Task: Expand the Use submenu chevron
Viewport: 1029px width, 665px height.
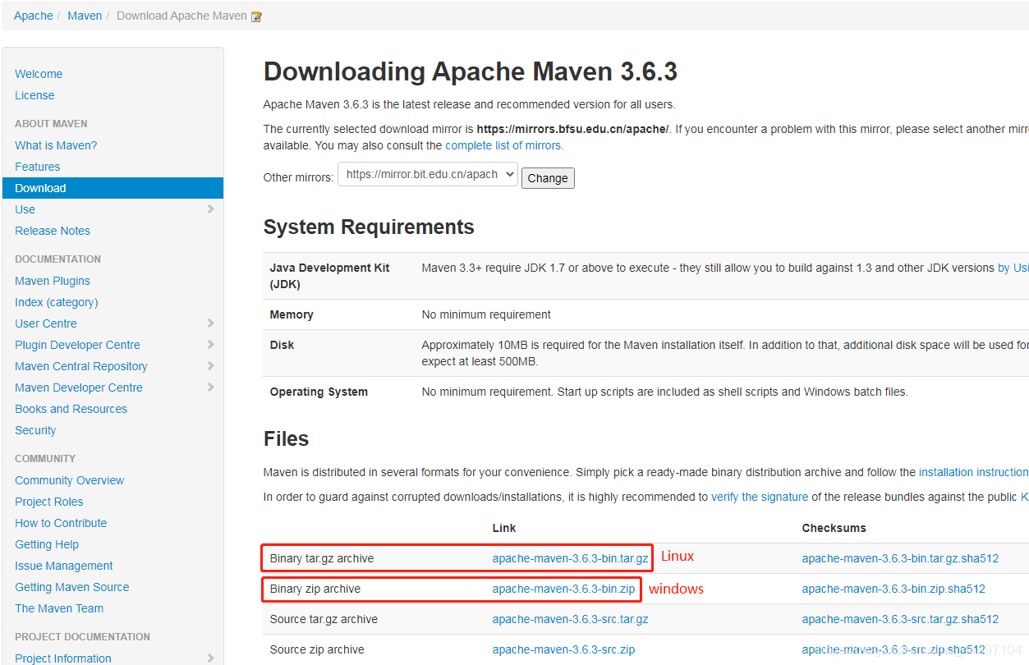Action: pyautogui.click(x=211, y=209)
